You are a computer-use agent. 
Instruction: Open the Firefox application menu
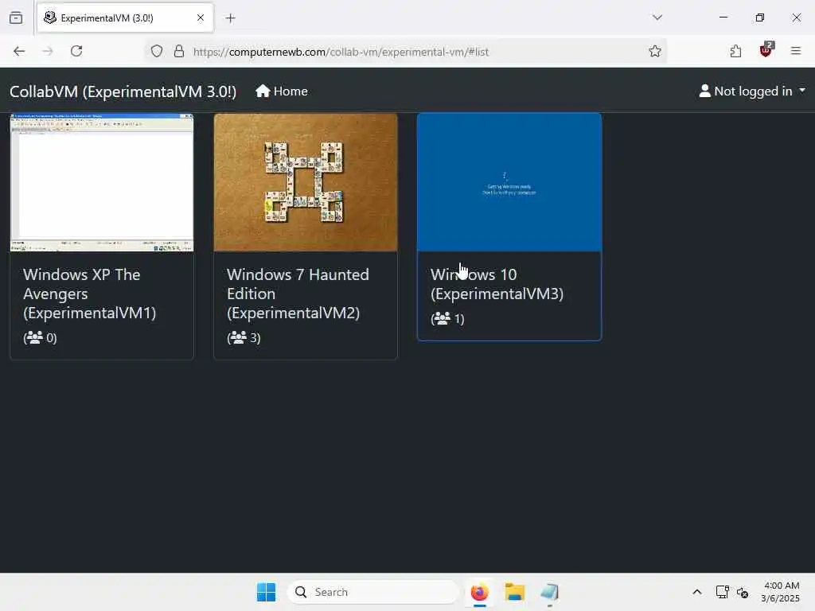(796, 51)
